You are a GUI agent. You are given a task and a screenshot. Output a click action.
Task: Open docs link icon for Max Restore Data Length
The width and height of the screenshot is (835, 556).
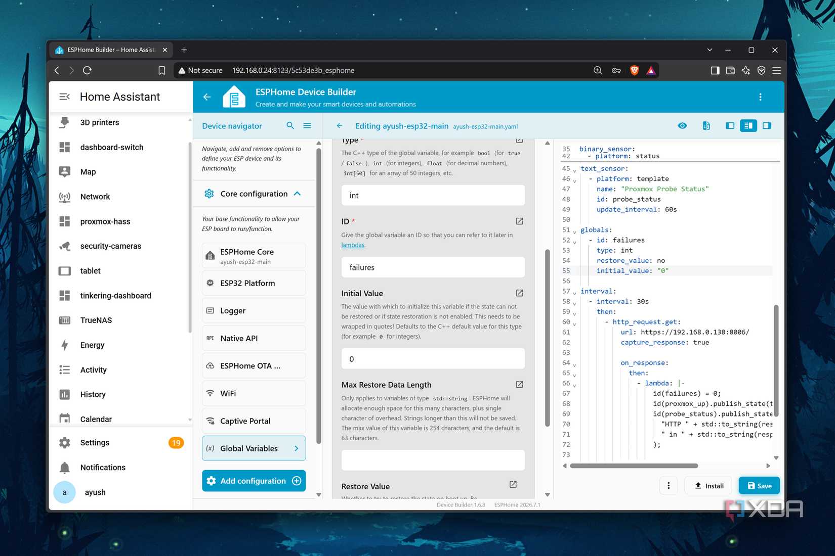[519, 385]
